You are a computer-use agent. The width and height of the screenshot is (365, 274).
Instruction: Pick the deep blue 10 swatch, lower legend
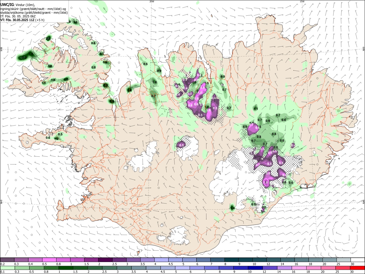(x=255, y=268)
